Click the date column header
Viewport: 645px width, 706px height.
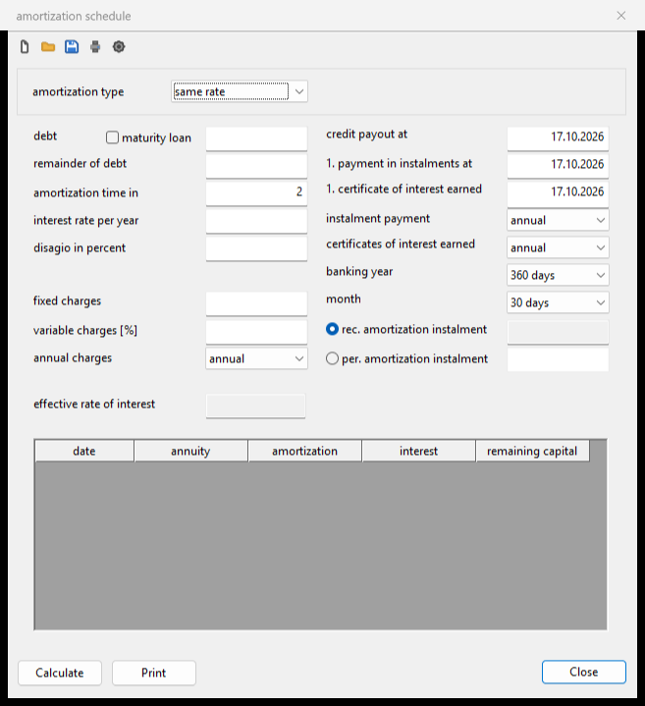coord(84,451)
